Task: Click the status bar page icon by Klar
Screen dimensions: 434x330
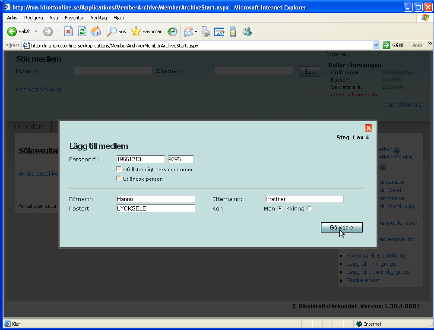Action: point(7,324)
